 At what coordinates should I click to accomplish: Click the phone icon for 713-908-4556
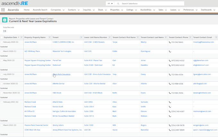[170, 84]
